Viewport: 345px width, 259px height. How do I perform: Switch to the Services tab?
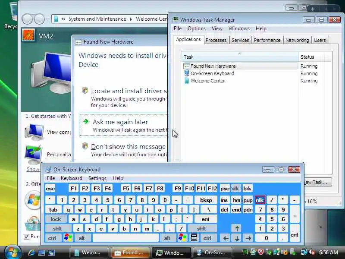pos(240,40)
